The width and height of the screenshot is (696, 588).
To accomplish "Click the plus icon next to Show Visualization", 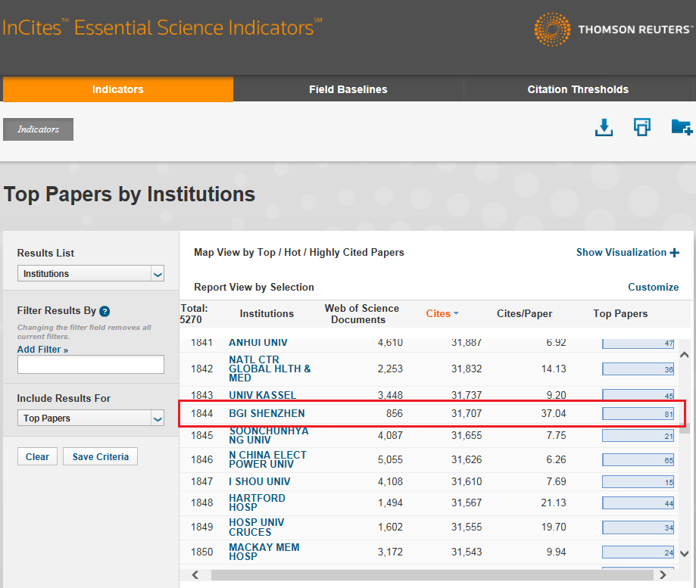I will [675, 253].
